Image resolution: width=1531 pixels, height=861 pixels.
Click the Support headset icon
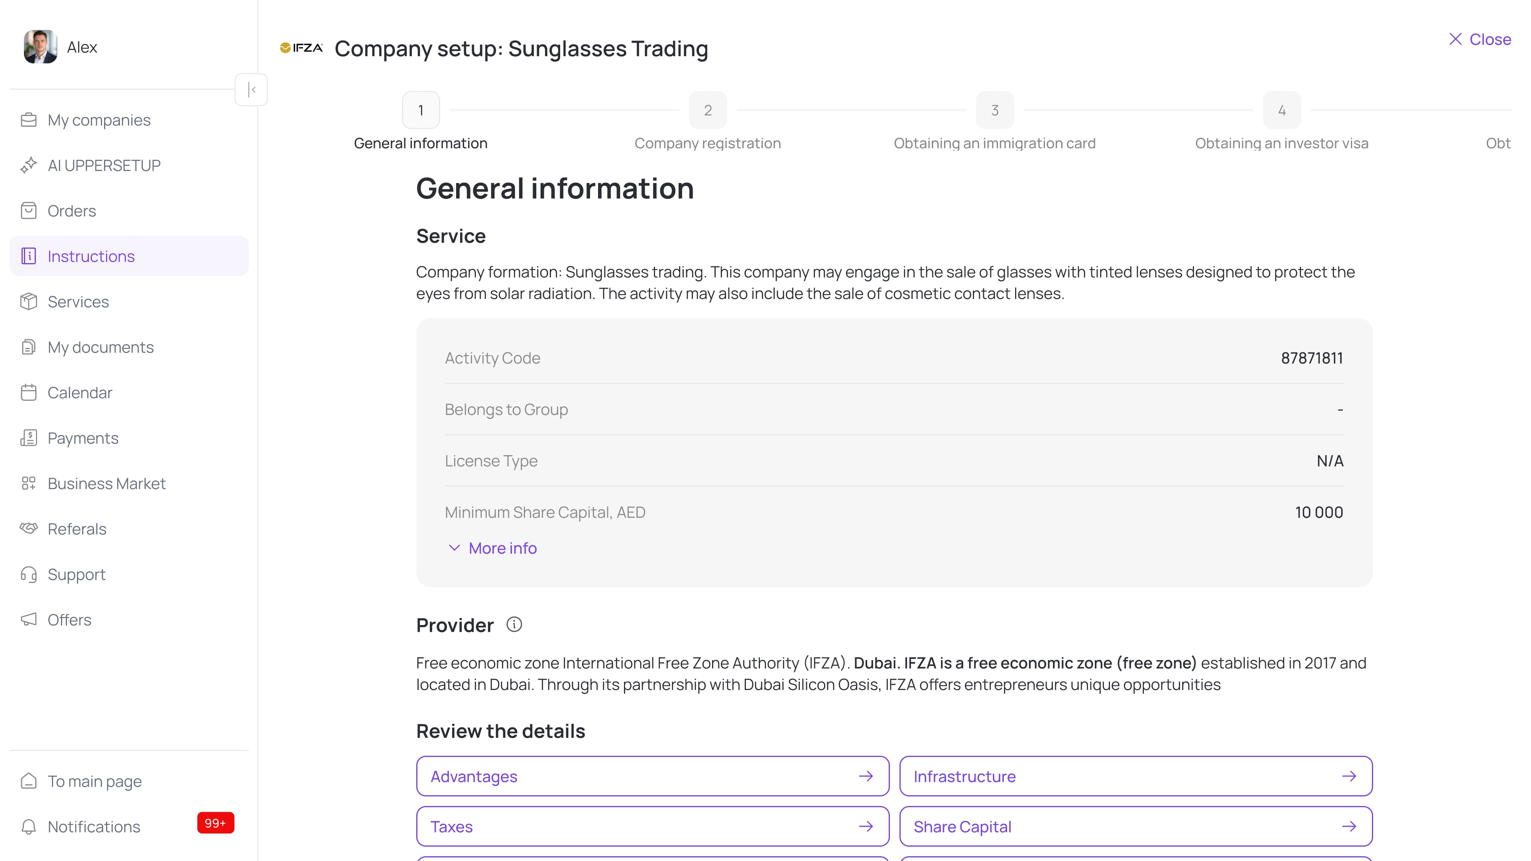coord(29,574)
